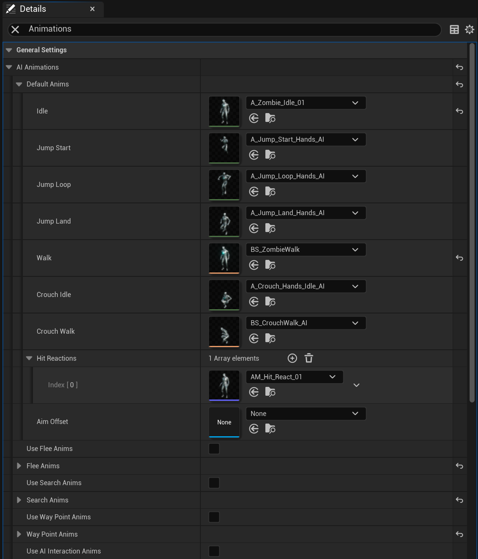The image size is (478, 559).
Task: Remove all Hit Reactions array elements
Action: pos(309,358)
